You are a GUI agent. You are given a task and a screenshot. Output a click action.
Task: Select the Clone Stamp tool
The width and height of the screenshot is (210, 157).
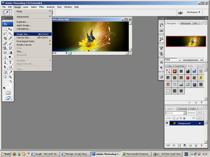pyautogui.click(x=5, y=48)
